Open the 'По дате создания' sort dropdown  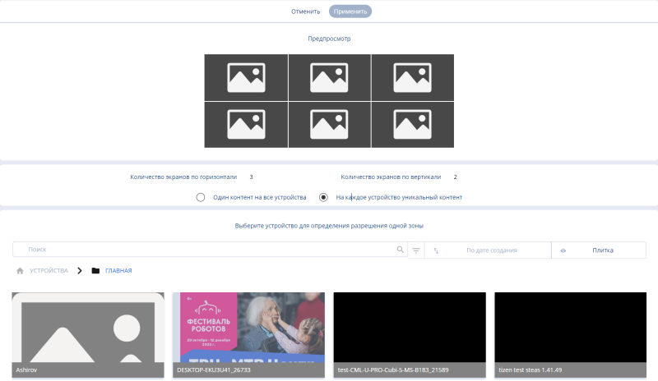click(492, 250)
